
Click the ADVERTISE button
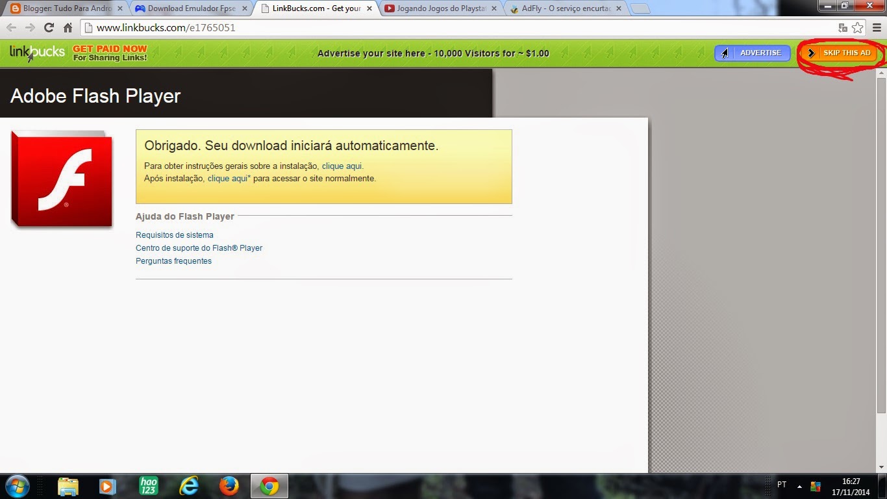(x=753, y=53)
